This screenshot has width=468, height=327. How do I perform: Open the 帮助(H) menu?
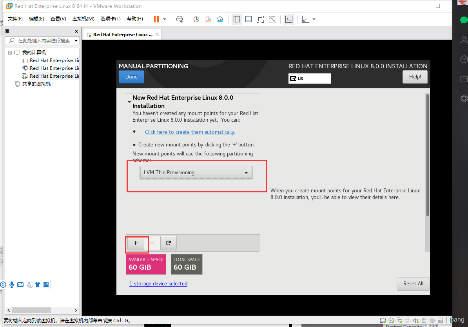(135, 19)
